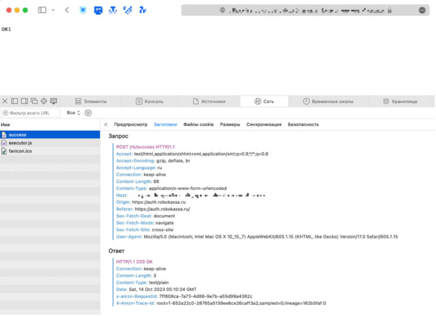Click the filter options circle icon
436x316 pixels.
[89, 113]
